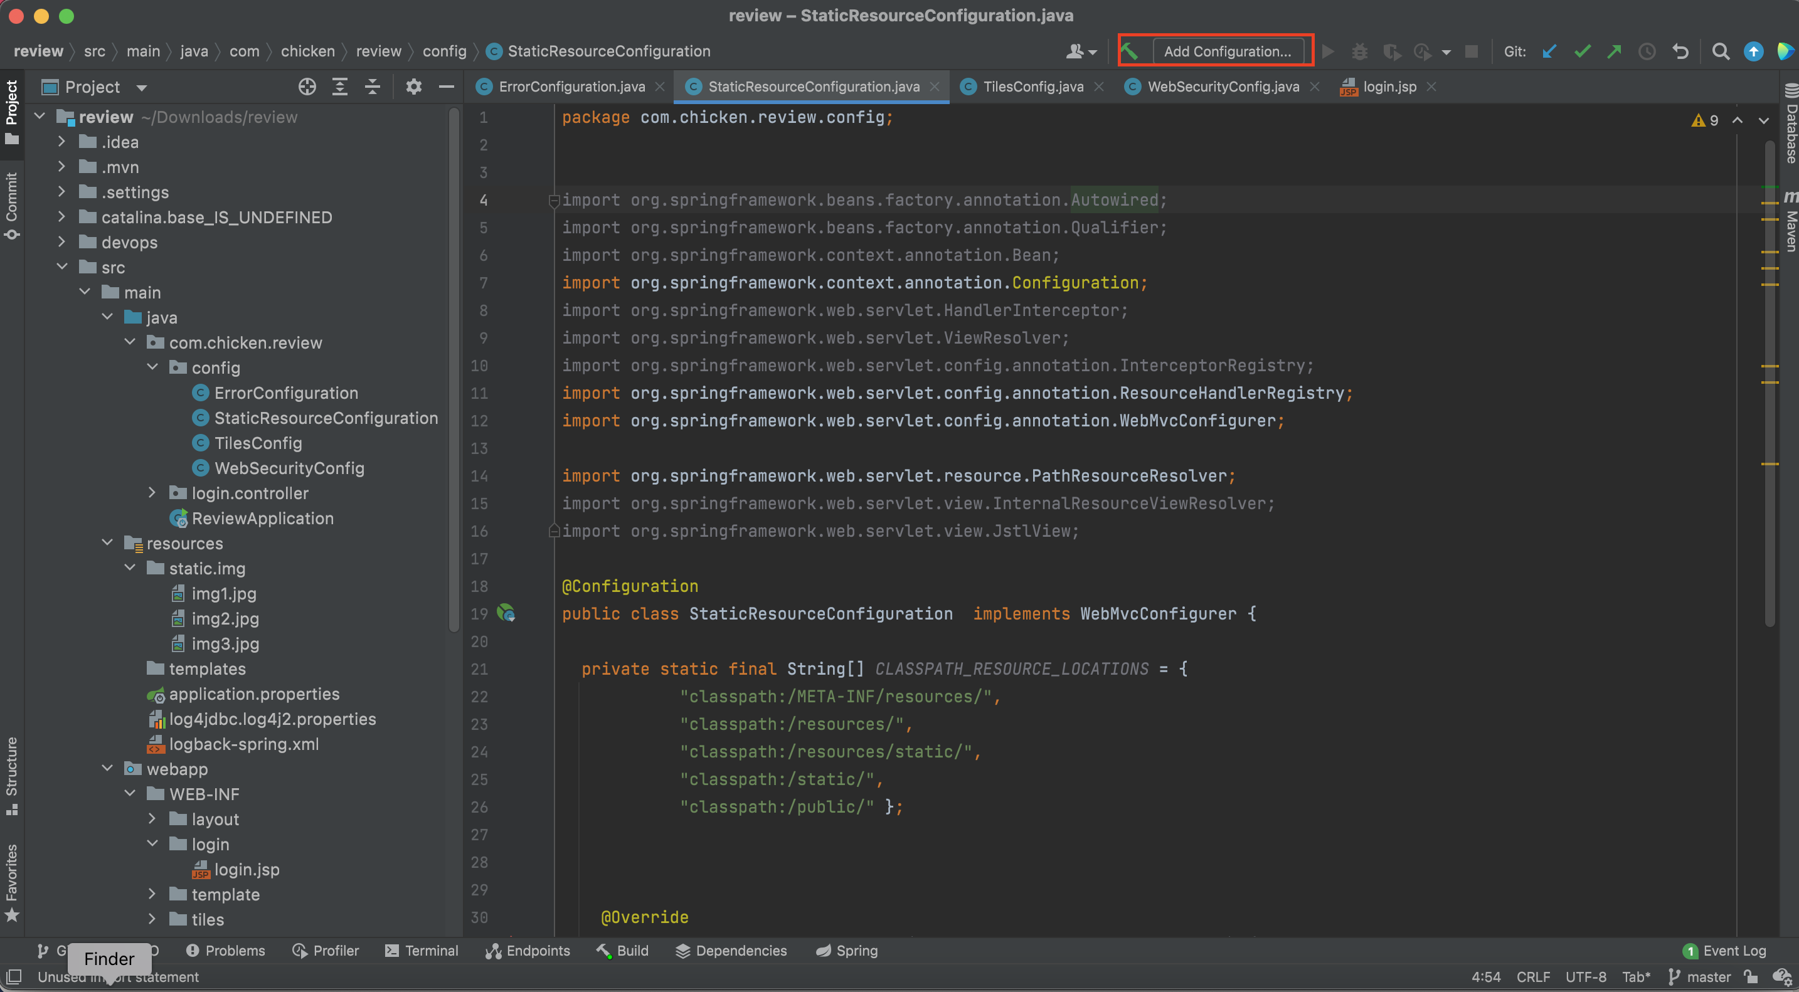Viewport: 1799px width, 992px height.
Task: Expand the login.controller package
Action: (152, 493)
